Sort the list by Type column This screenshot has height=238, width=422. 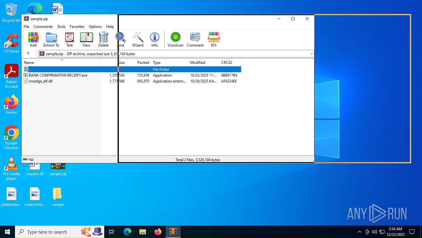coord(169,63)
